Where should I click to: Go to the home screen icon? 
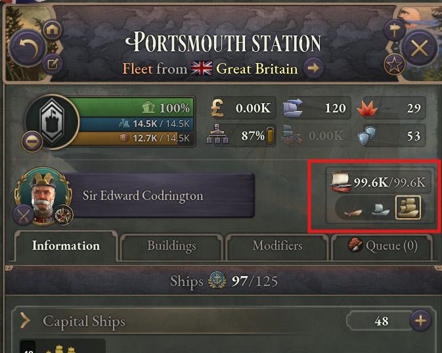click(x=52, y=29)
